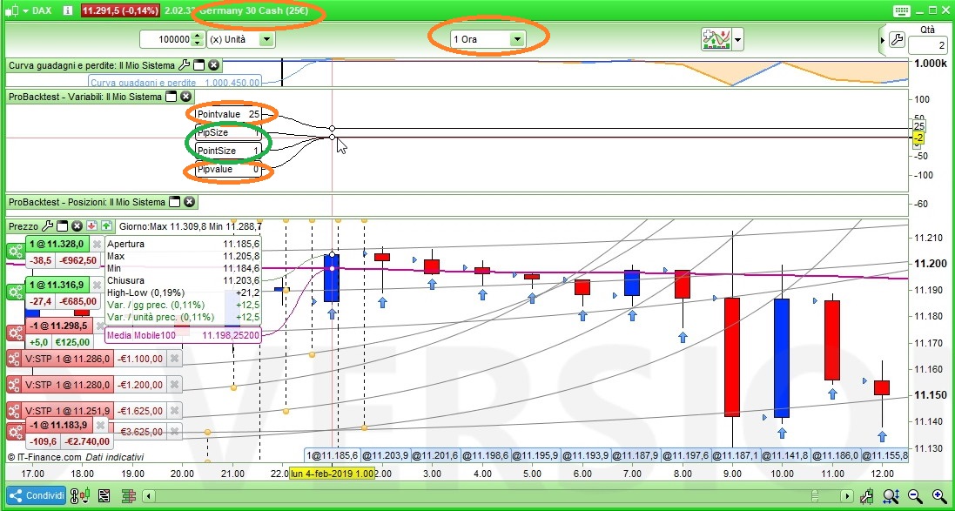Screen dimensions: 955x511
Task: Open the gears icon for position 1 @ 11.328,0
Action: 15,252
